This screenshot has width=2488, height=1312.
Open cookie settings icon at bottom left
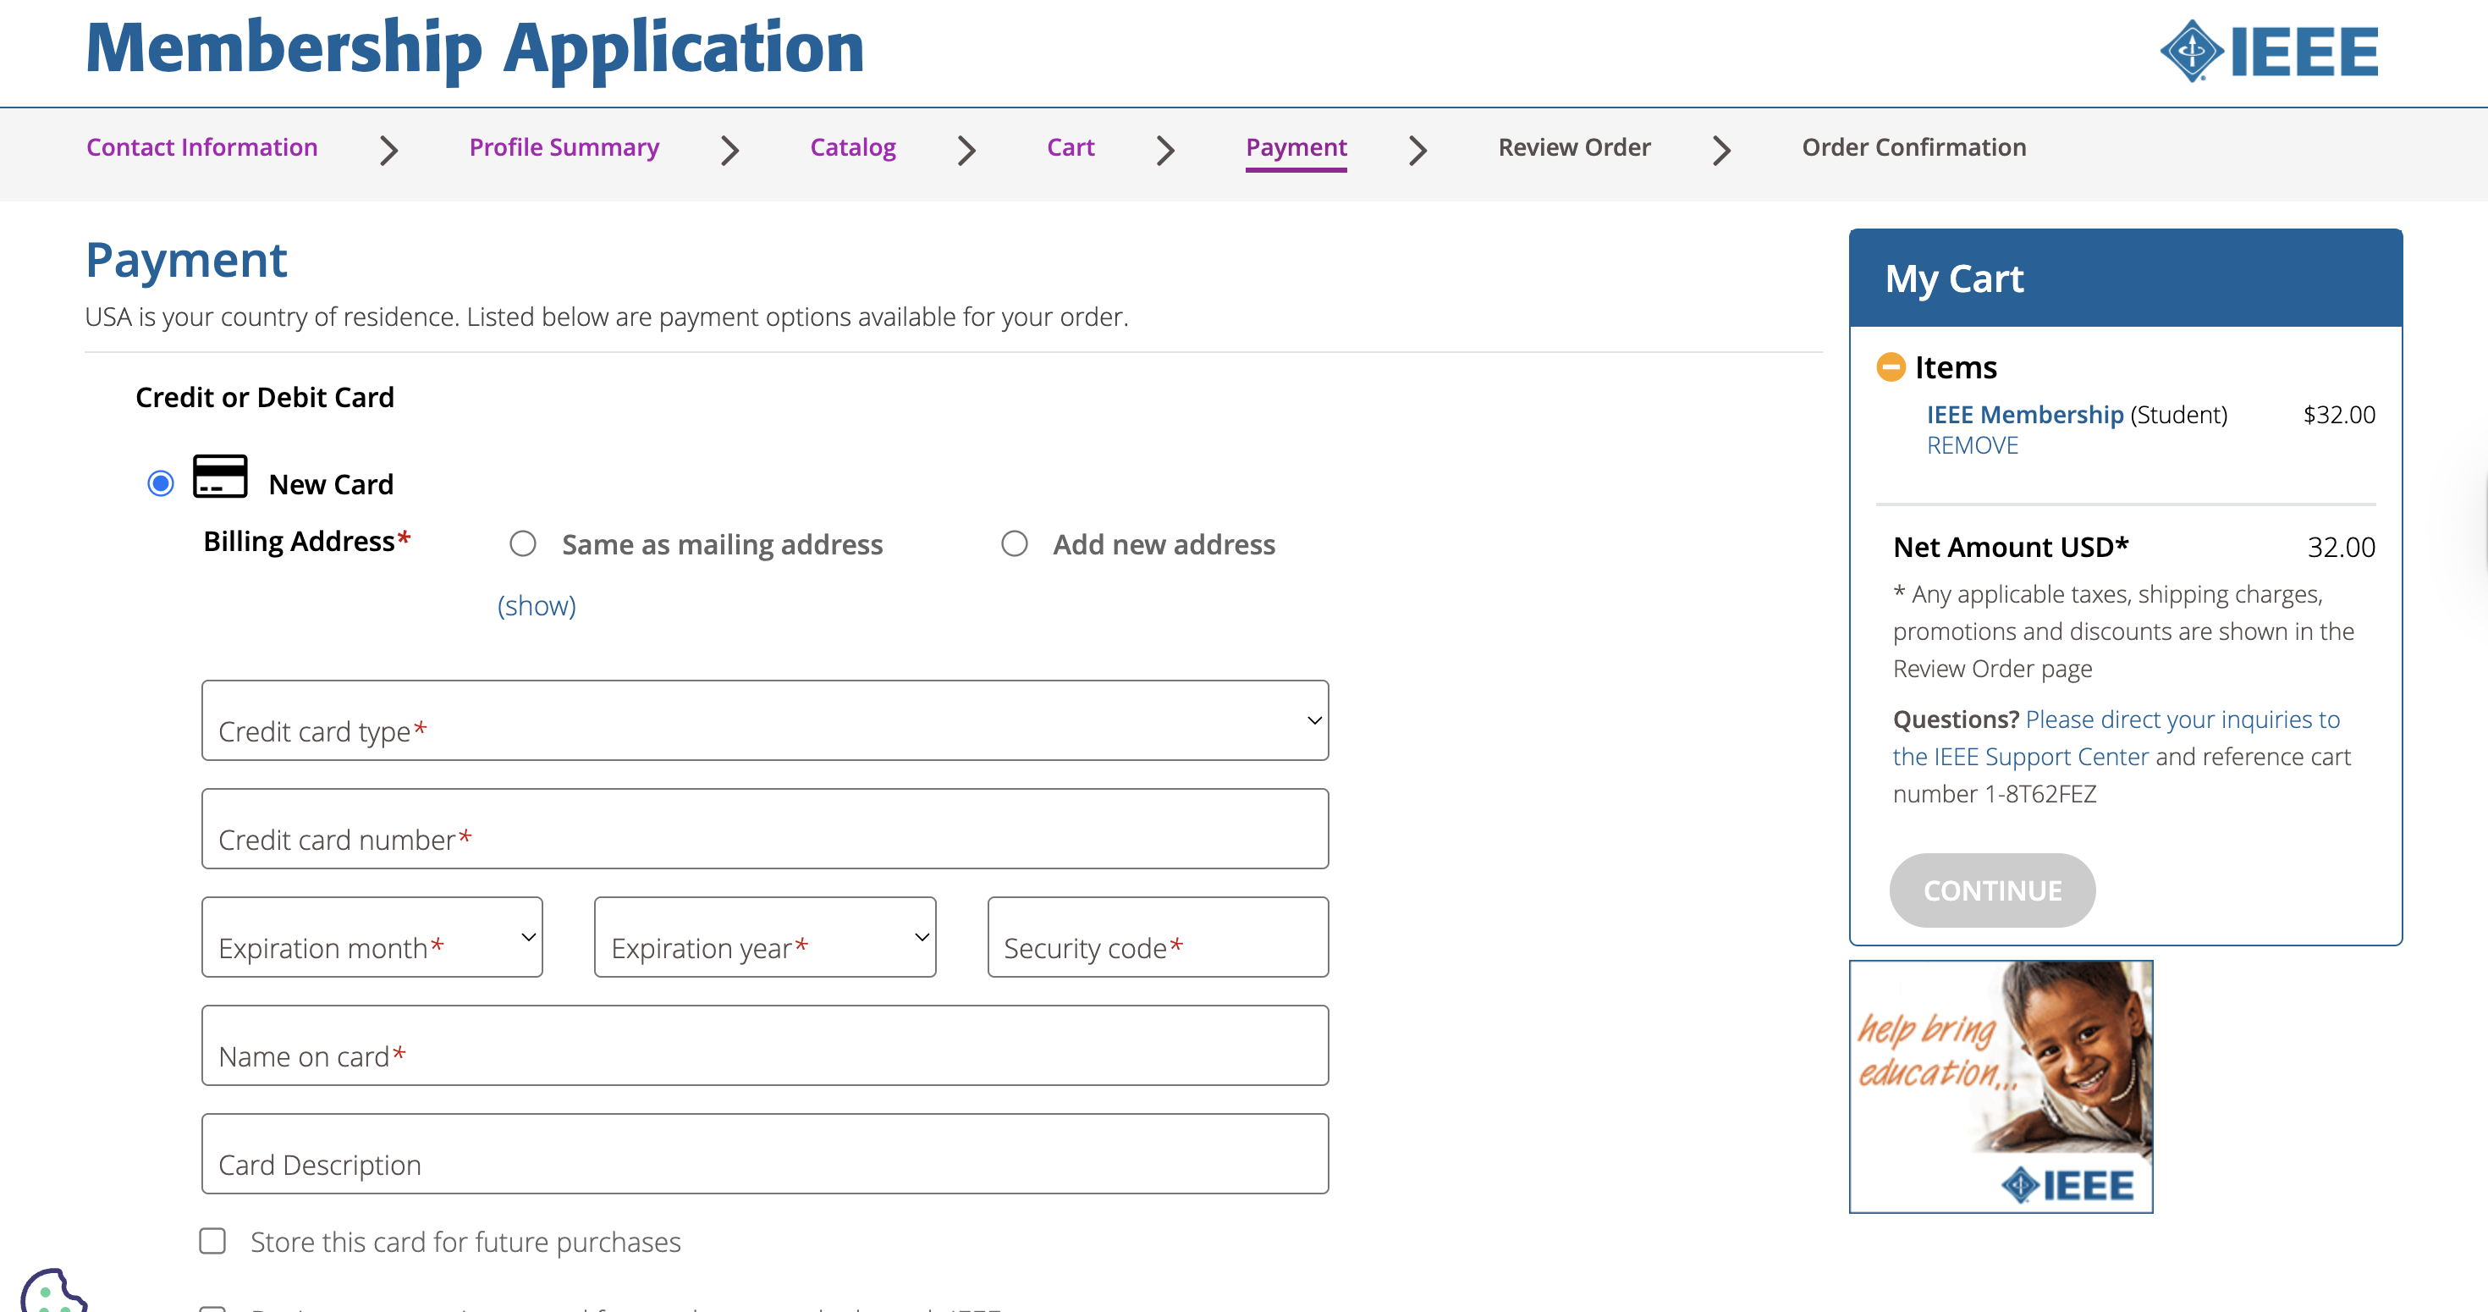52,1293
